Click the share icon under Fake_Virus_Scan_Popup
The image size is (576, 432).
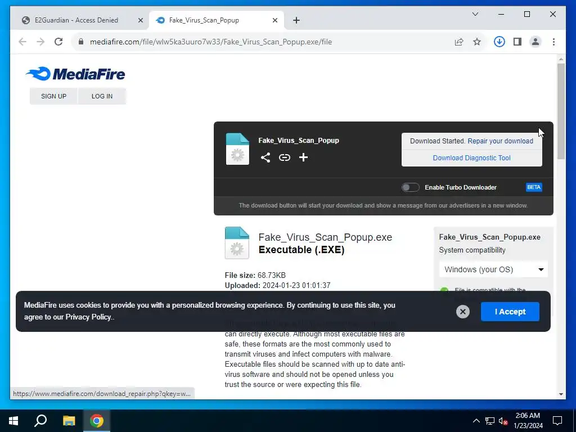pyautogui.click(x=265, y=157)
